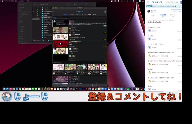Open Twitter from the Dock
The width and height of the screenshot is (192, 124).
pos(121,89)
